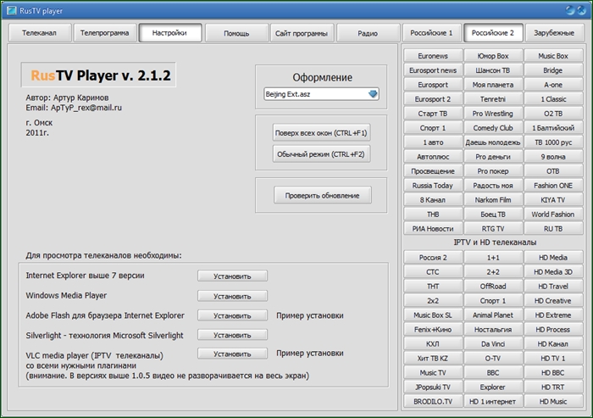The width and height of the screenshot is (593, 418).
Task: Select the Eurosport 2 channel
Action: [433, 99]
